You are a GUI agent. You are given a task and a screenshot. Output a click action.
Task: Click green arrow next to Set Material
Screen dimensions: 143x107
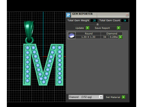[124, 97]
